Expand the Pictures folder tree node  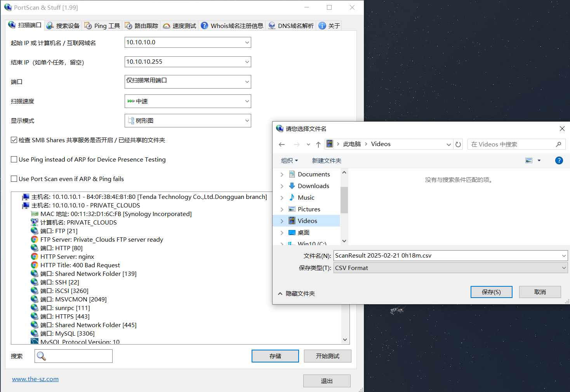coord(282,209)
